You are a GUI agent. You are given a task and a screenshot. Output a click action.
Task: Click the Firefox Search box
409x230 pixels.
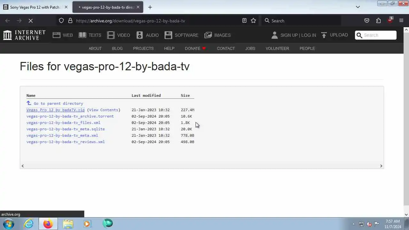pos(301,21)
